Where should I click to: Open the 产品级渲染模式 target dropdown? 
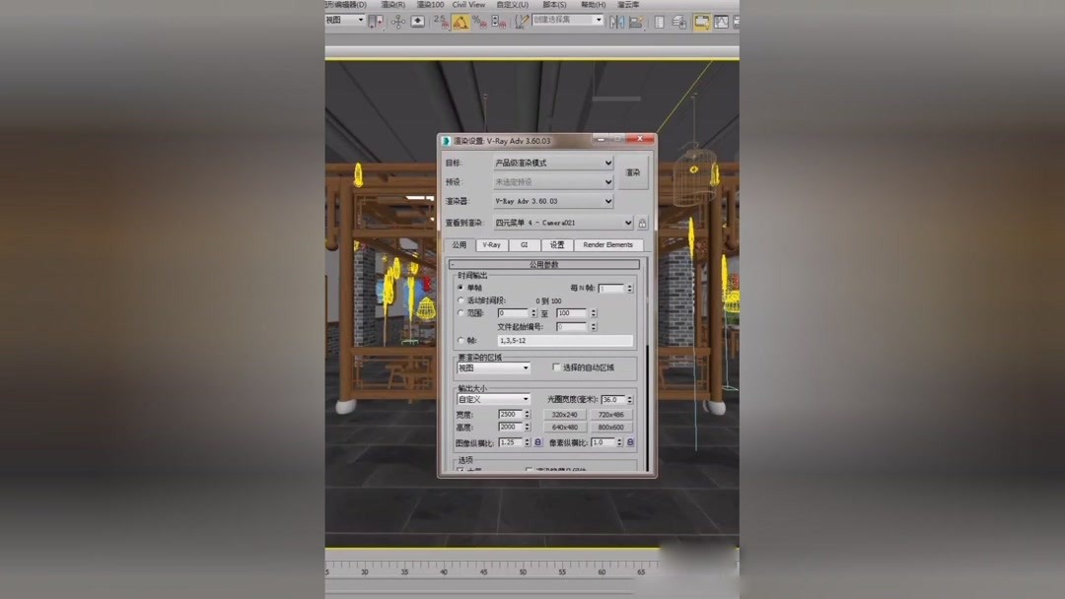[552, 163]
